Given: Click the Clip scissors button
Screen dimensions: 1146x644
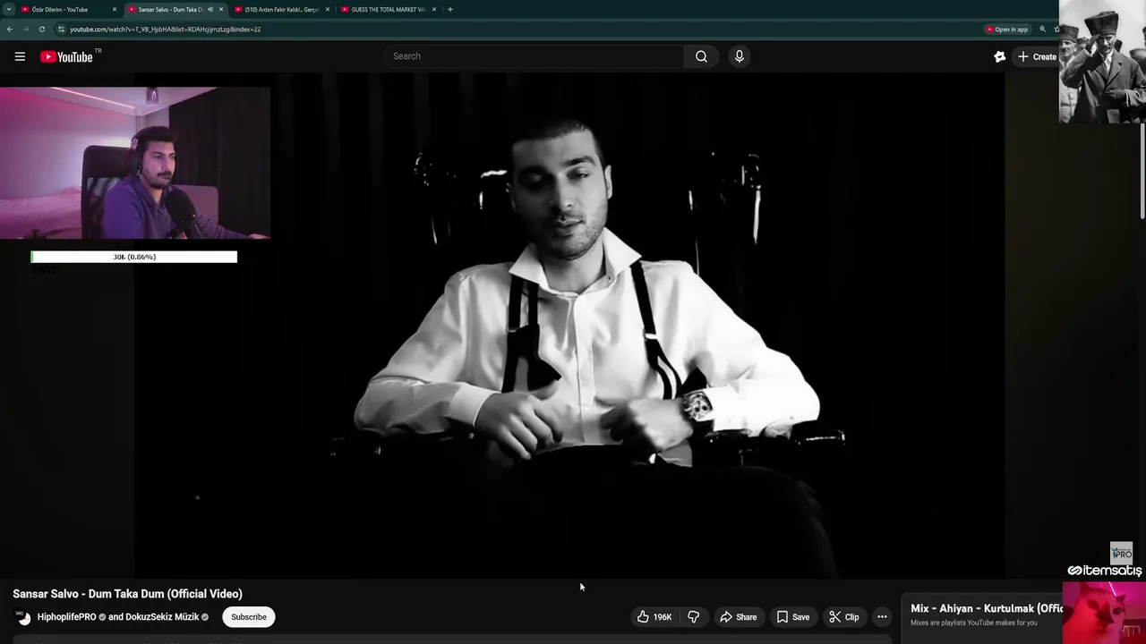Looking at the screenshot, I should (843, 617).
